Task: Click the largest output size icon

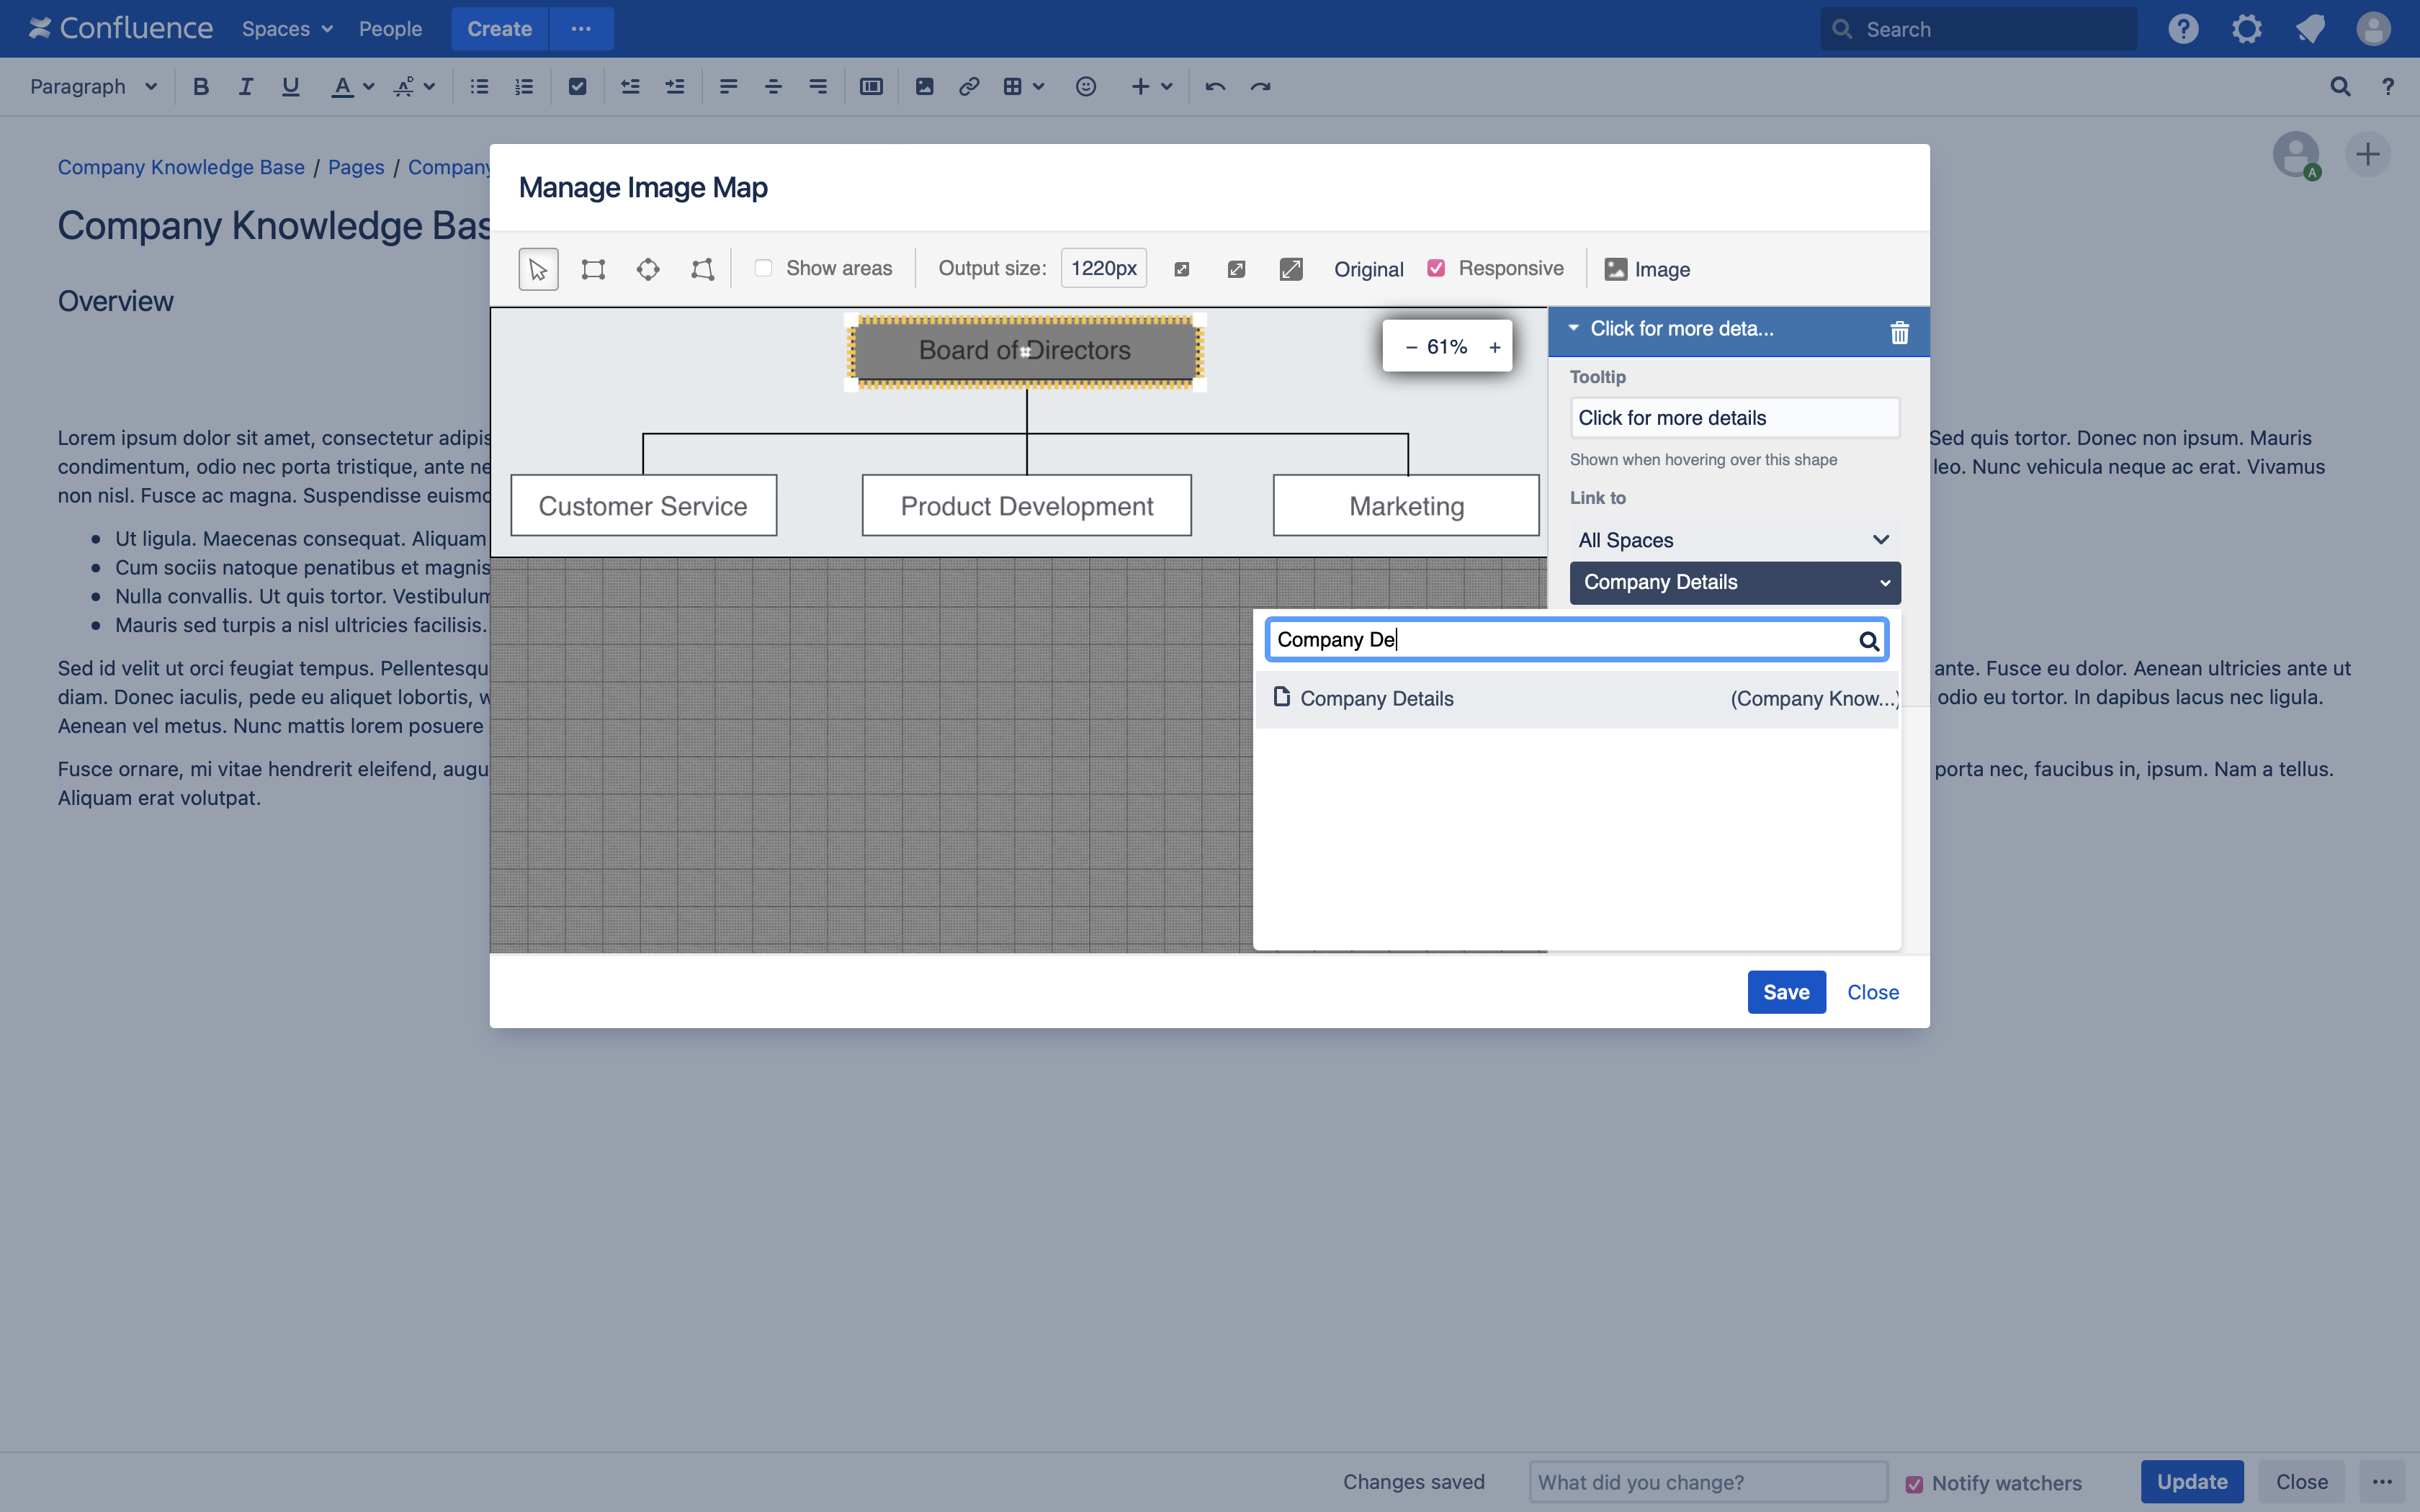Action: 1291,269
